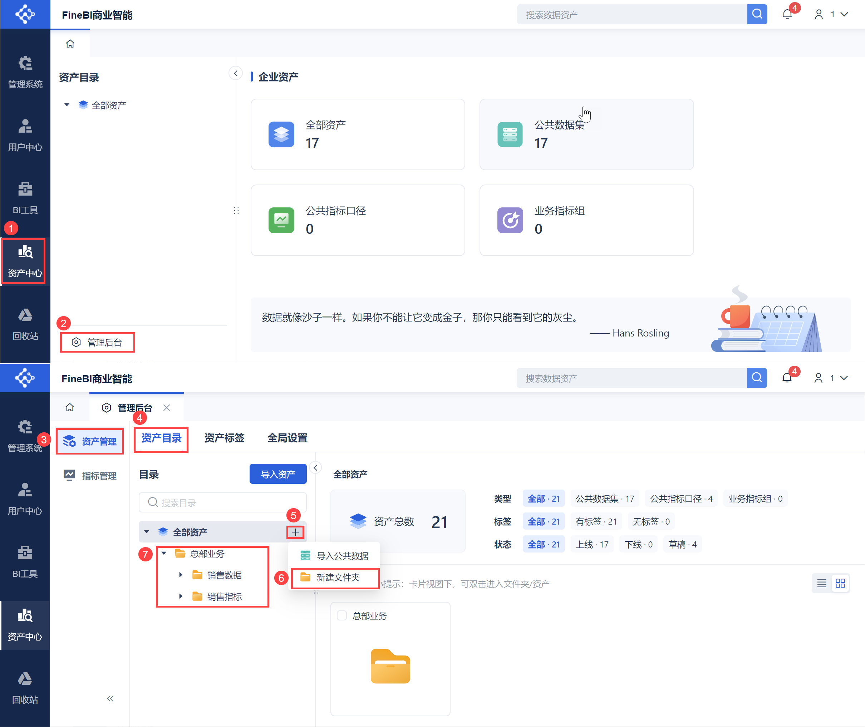This screenshot has width=865, height=727.
Task: Collapse 全部资产 arrow in the 目录 tree
Action: click(147, 532)
